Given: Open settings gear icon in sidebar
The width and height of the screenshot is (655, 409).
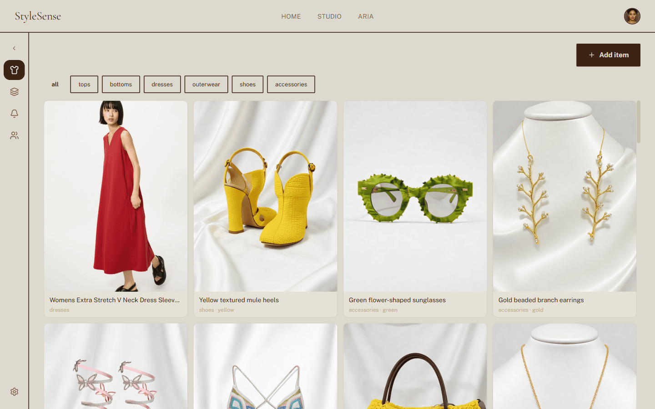Looking at the screenshot, I should point(14,392).
